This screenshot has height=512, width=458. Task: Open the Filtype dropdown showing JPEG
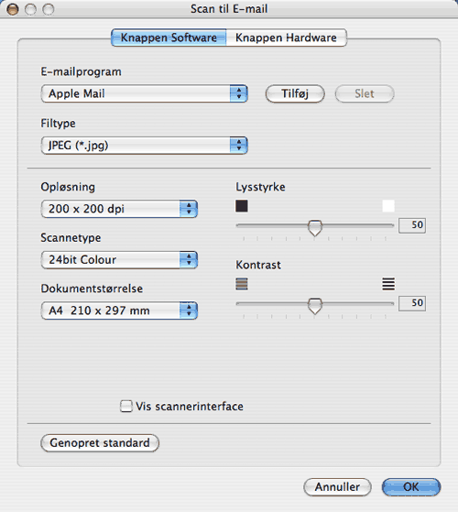[x=145, y=146]
